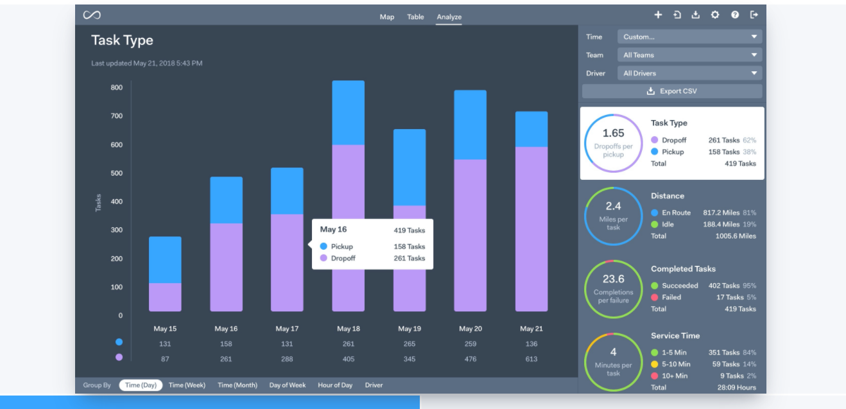Group chart by Time (Week)
This screenshot has width=846, height=409.
click(187, 385)
